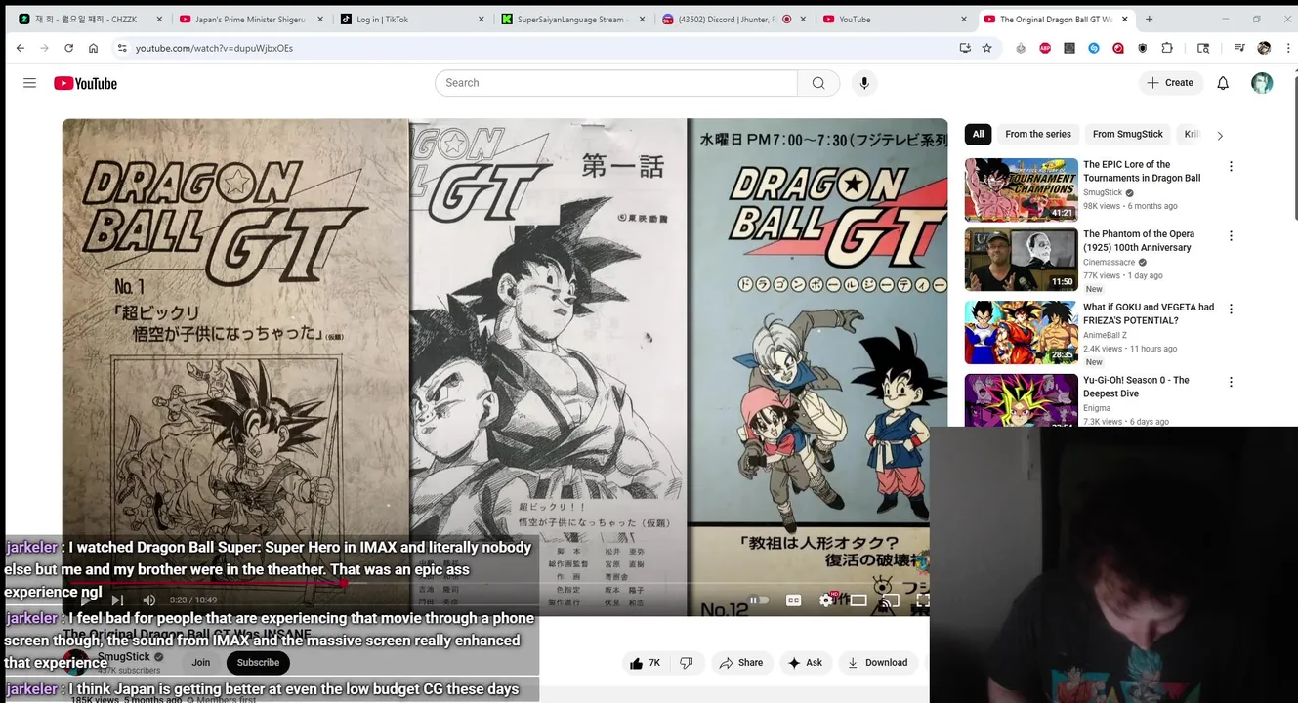1298x703 pixels.
Task: Play the video with the play button
Action: coord(85,600)
